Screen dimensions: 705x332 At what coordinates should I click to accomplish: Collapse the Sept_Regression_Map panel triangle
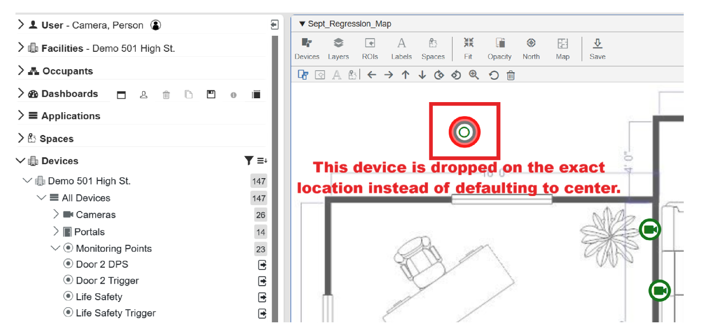click(302, 24)
